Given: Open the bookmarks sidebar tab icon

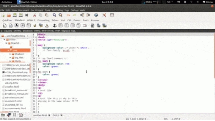Looking at the screenshot, I should click(x=9, y=115).
